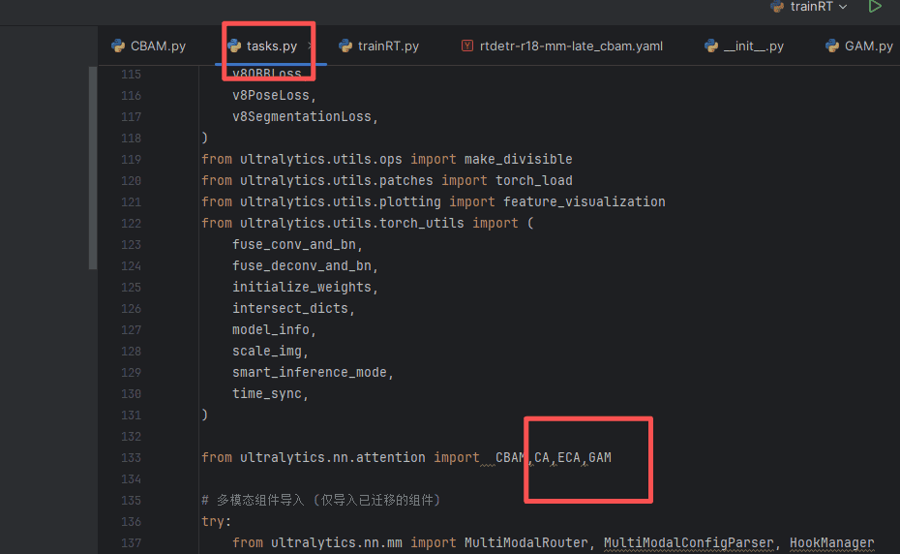This screenshot has width=900, height=554.
Task: Click the Python icon on CBAM.py tab
Action: (x=119, y=46)
